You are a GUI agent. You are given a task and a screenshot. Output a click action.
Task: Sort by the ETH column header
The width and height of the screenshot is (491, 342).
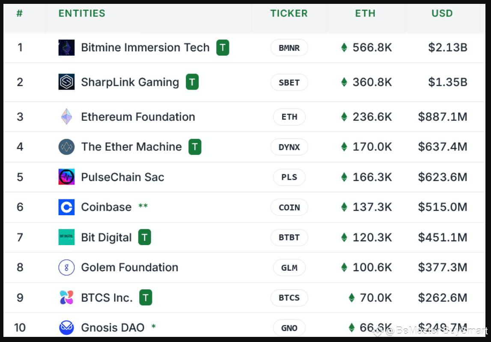[x=365, y=13]
